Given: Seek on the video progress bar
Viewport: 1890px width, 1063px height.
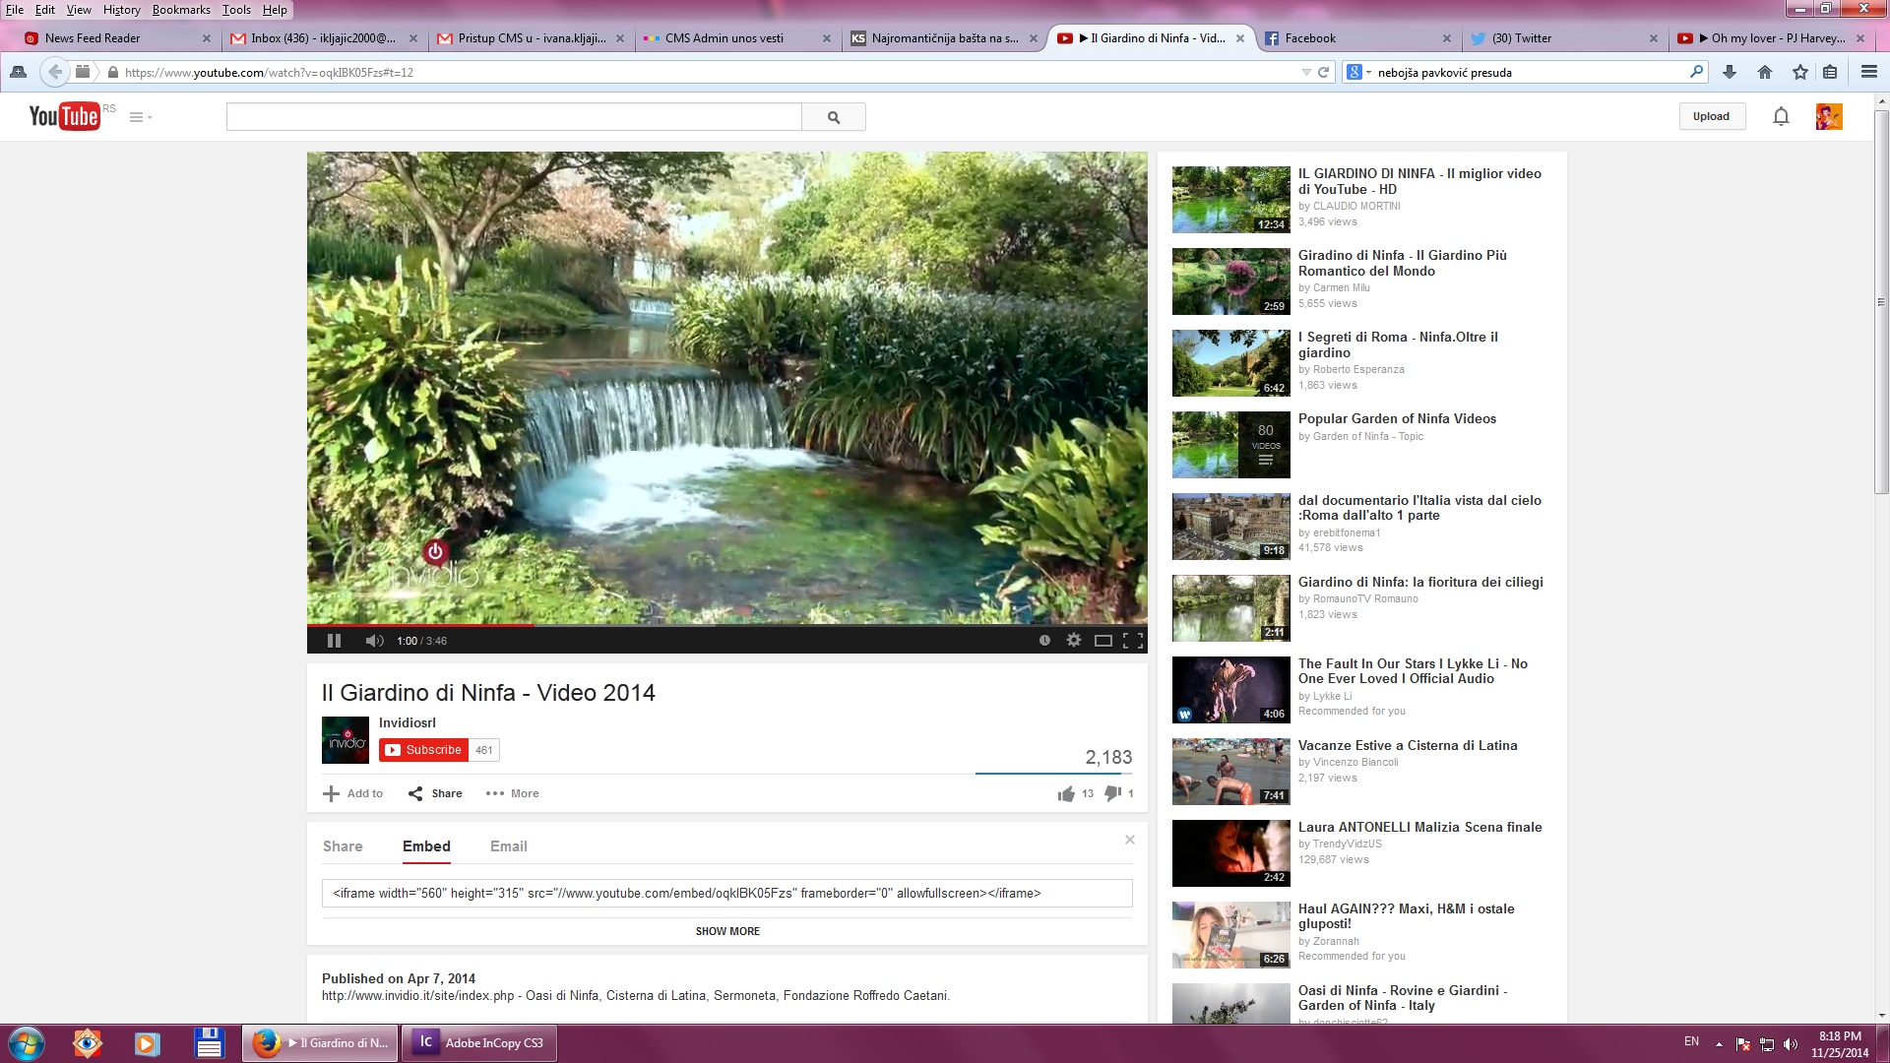Looking at the screenshot, I should 726,625.
